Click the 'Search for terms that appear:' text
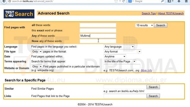The width and height of the screenshot is (190, 107). coord(48,62)
